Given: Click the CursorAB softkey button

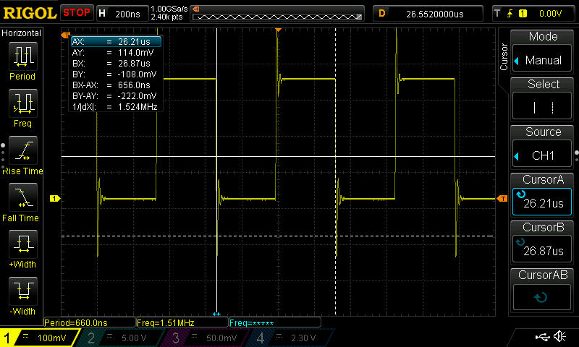Looking at the screenshot, I should click(542, 291).
